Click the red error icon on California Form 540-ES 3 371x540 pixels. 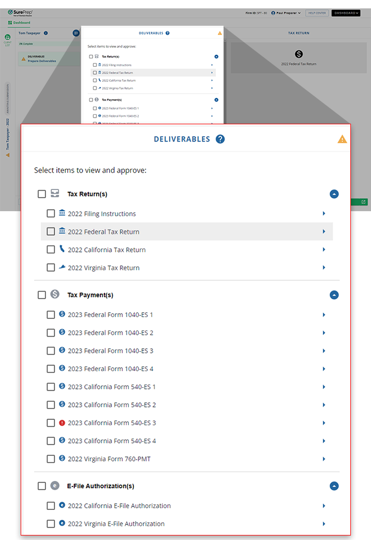(62, 423)
